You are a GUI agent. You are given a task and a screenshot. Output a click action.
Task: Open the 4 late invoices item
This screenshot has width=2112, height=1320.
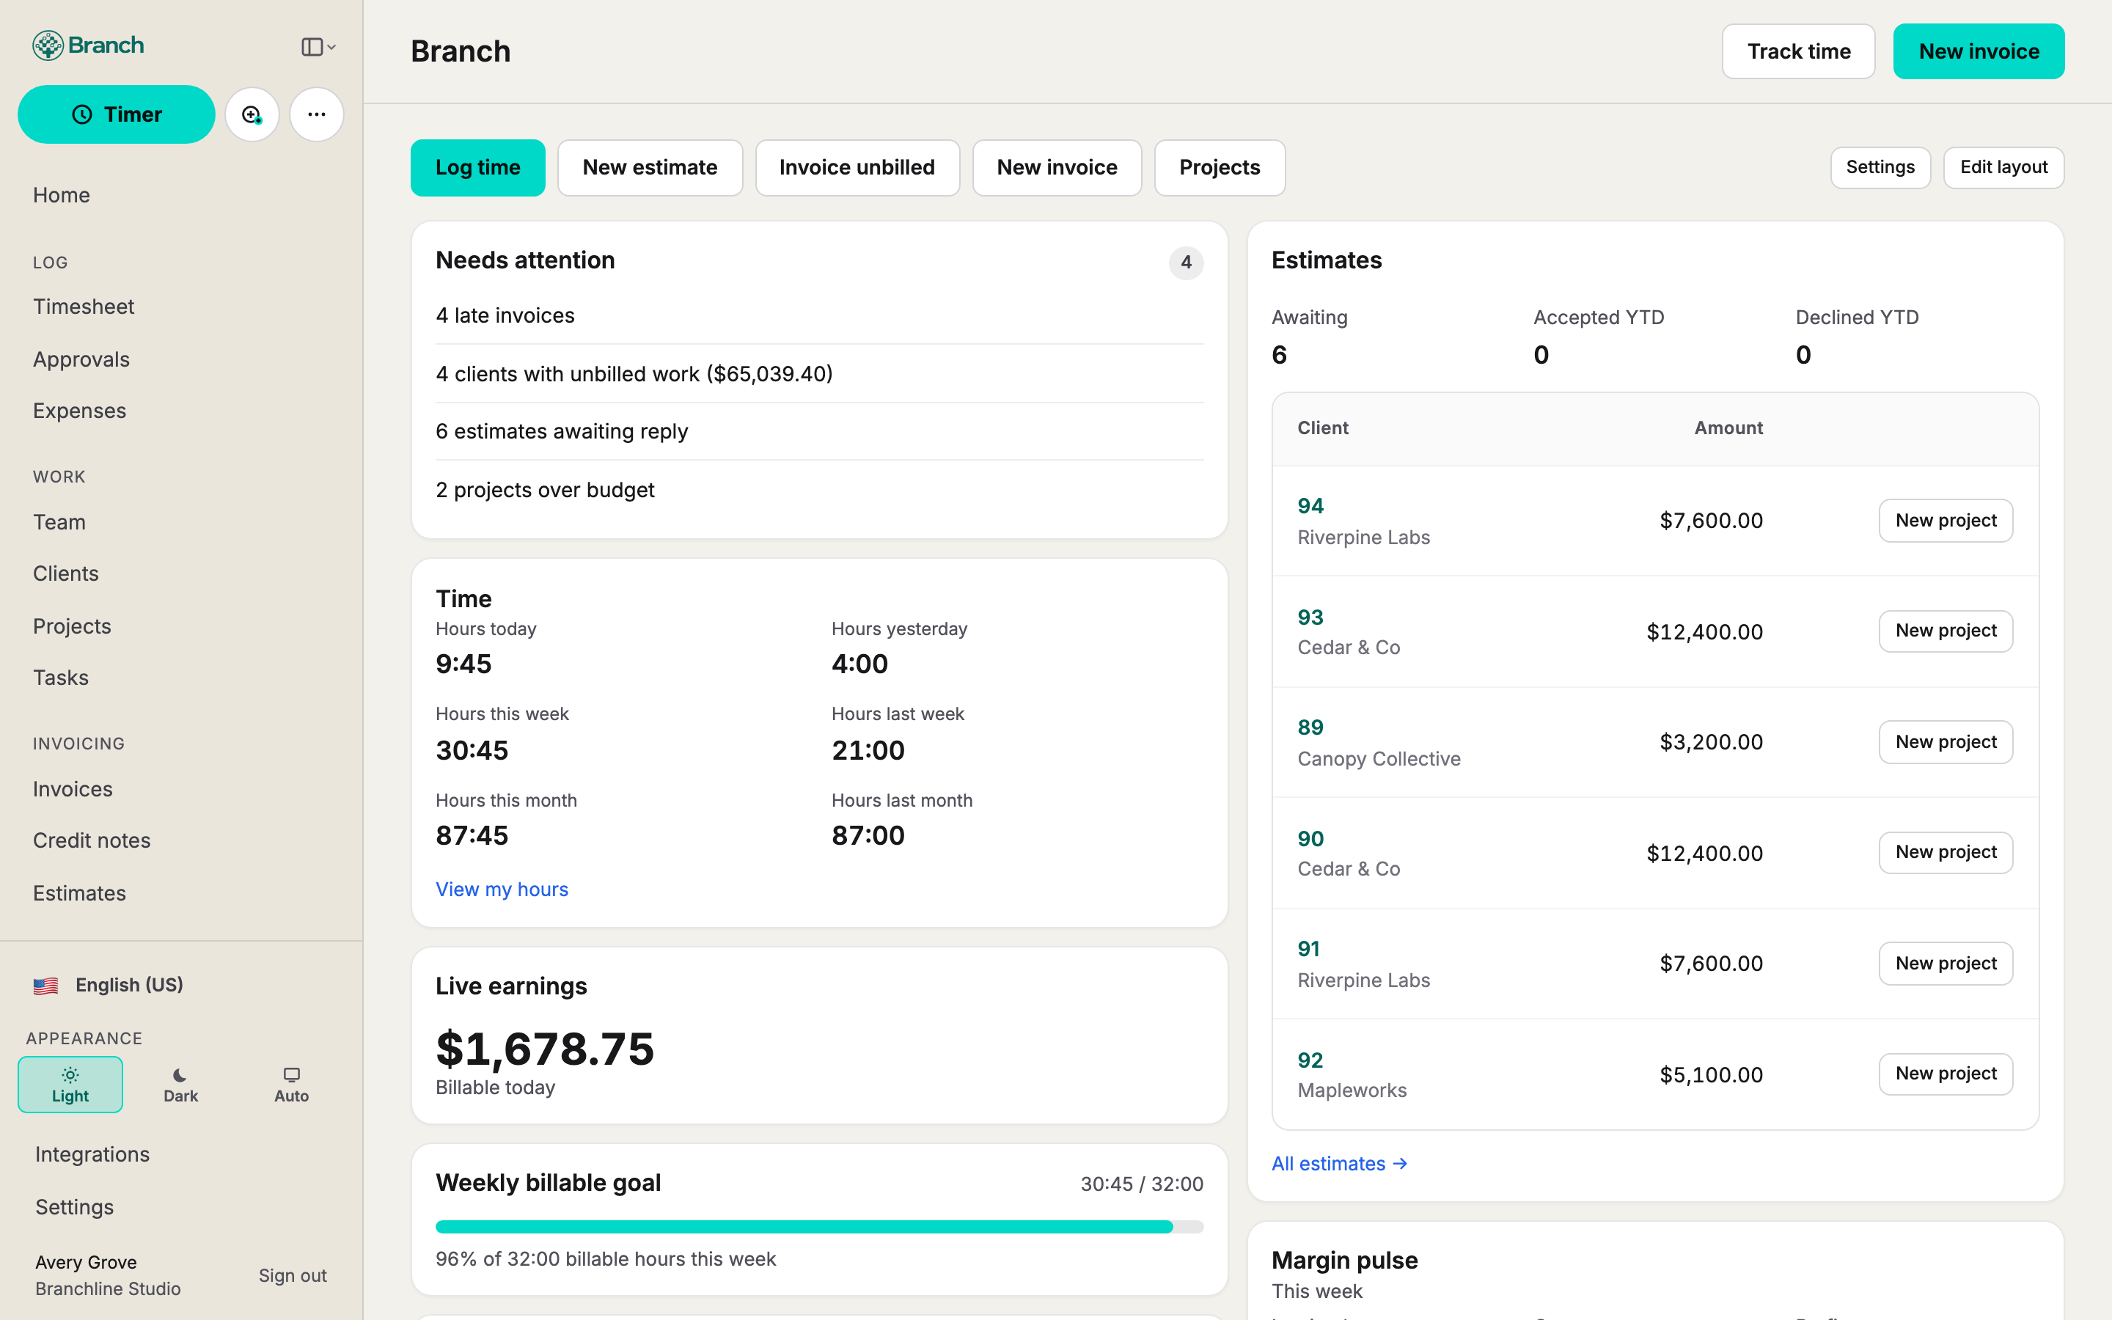pos(819,315)
